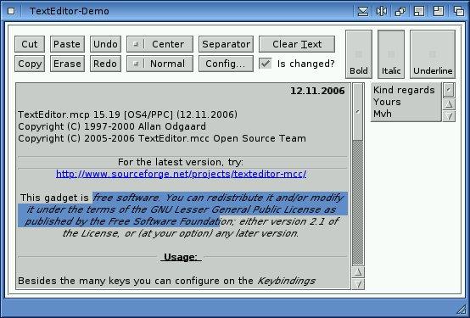Click the TextEditor.mcp 15.19 version line
Screen dimensions: 470x318
point(128,114)
